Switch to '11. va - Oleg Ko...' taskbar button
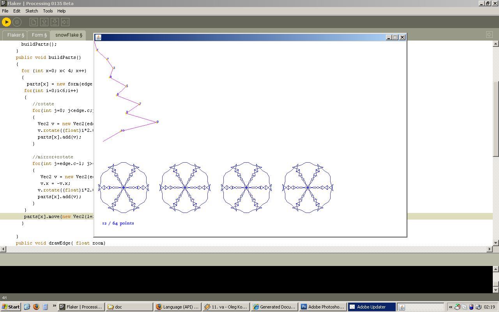This screenshot has width=499, height=312. pos(226,307)
